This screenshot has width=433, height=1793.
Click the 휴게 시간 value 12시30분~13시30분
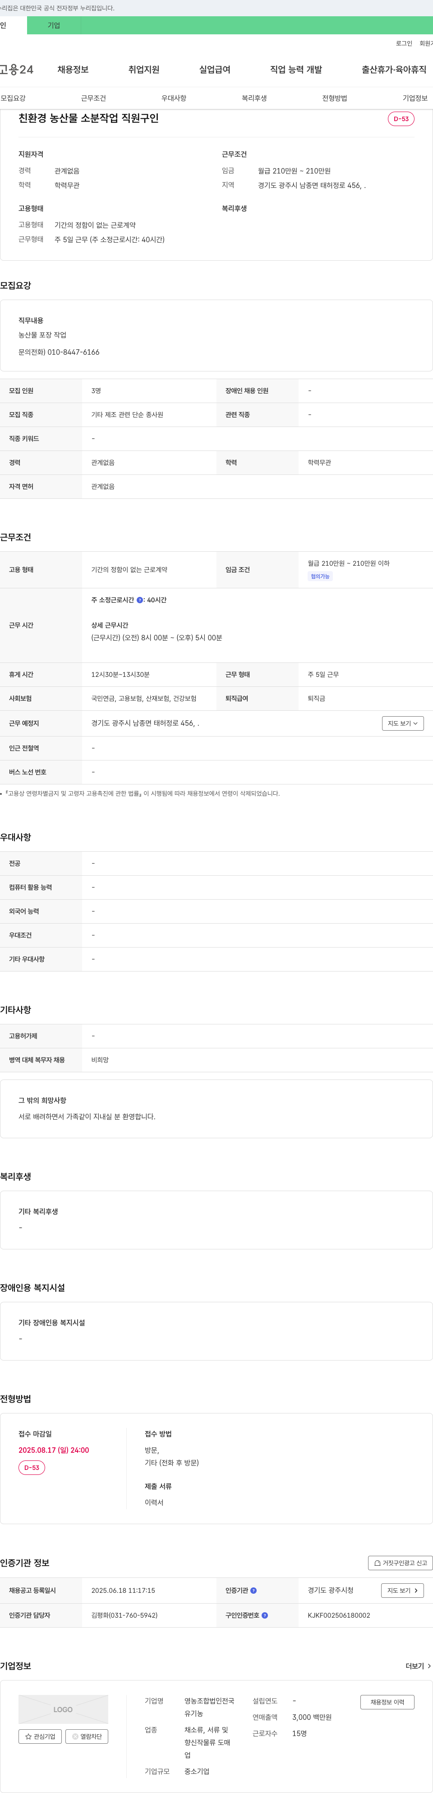point(120,675)
